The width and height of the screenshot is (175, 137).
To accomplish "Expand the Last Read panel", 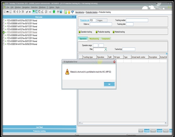I will pos(39,127).
